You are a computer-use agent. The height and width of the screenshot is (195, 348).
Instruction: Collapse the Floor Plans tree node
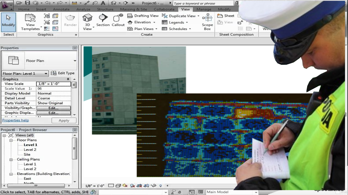tap(11, 140)
